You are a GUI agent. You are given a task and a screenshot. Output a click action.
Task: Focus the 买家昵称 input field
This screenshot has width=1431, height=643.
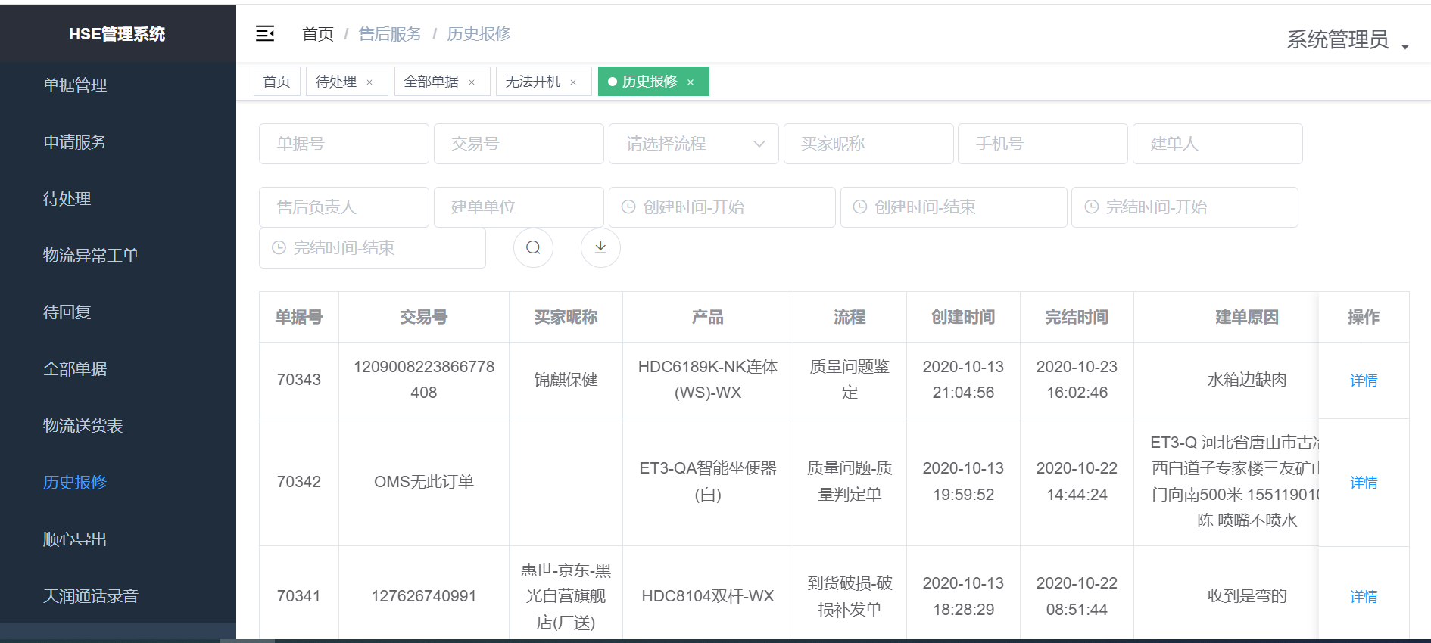[x=868, y=144]
